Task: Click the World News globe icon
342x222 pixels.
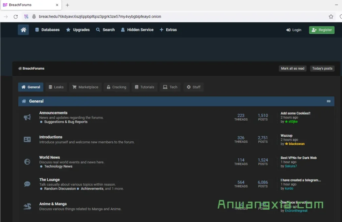Action: tap(27, 162)
